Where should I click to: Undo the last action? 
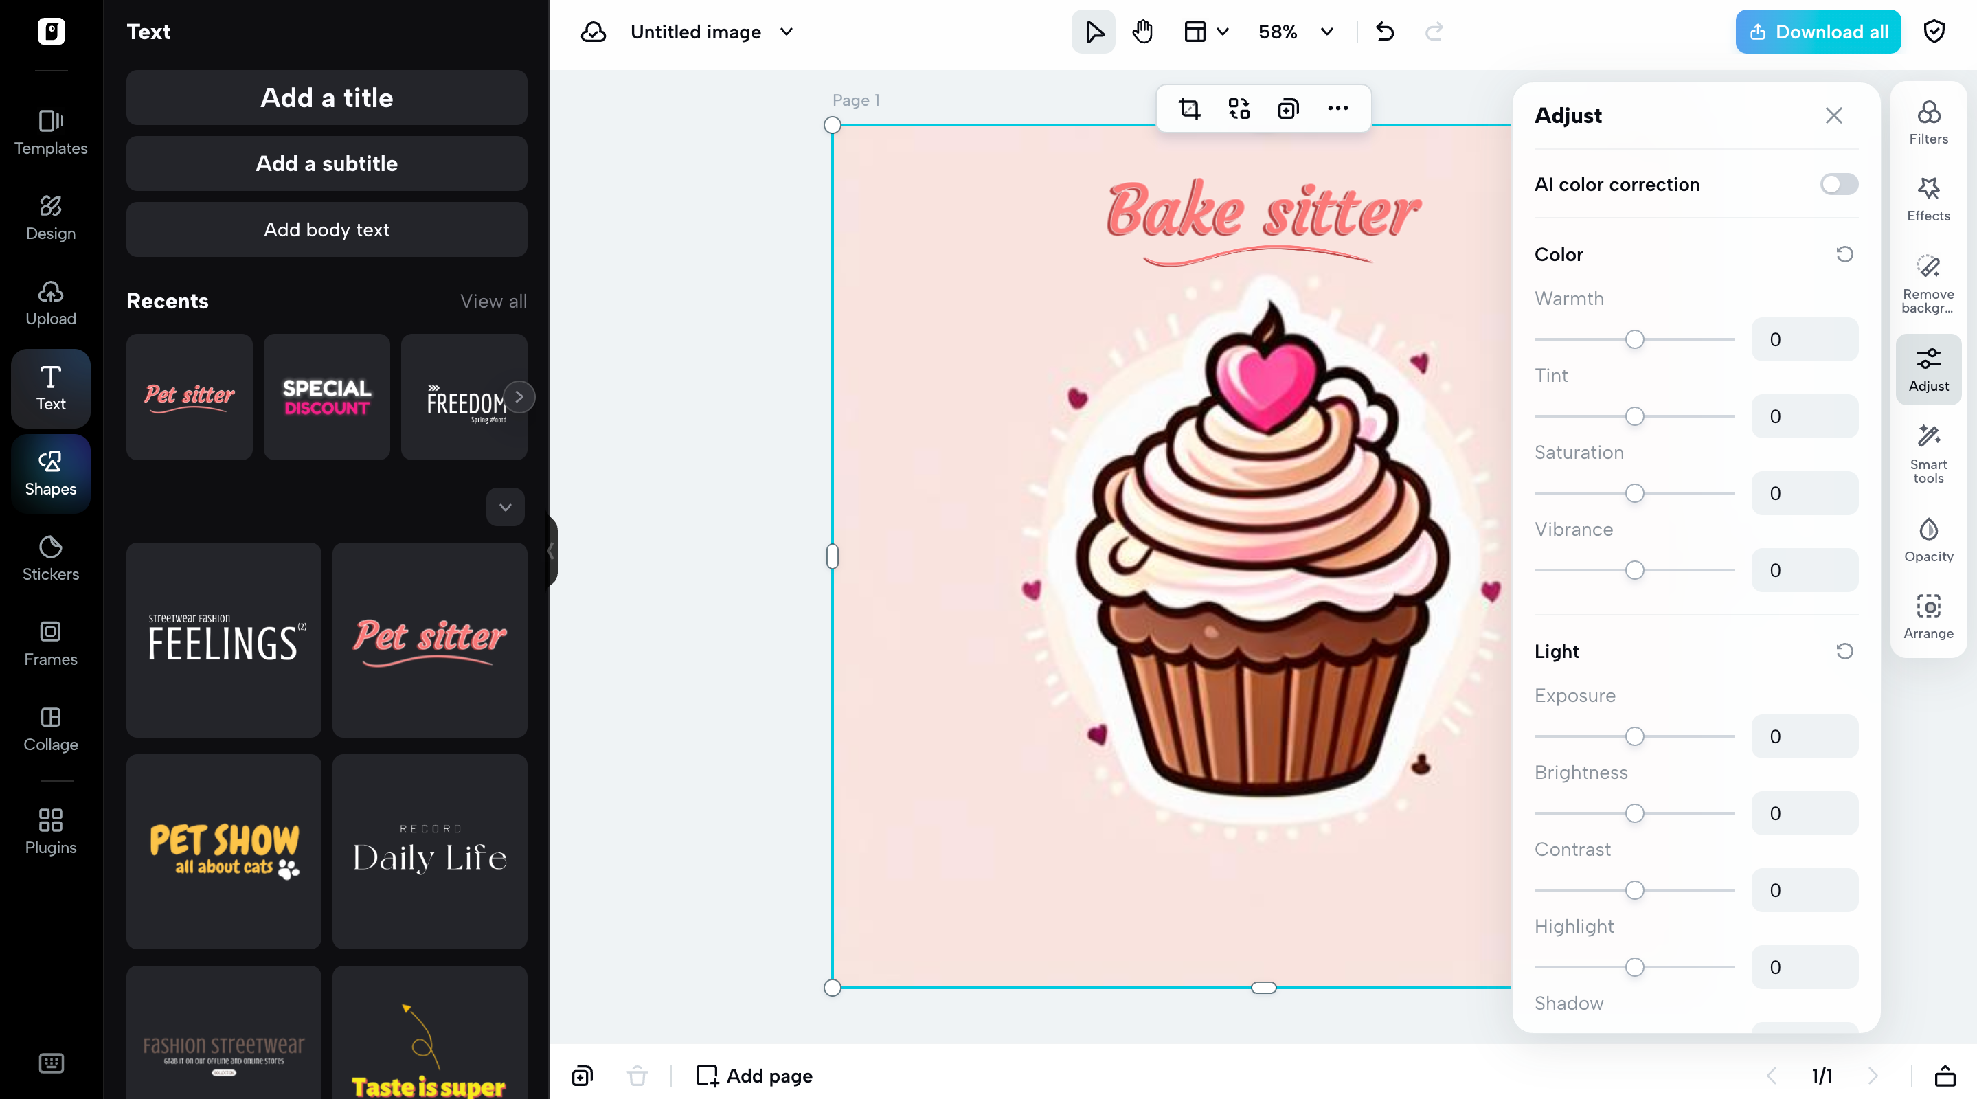(1384, 32)
